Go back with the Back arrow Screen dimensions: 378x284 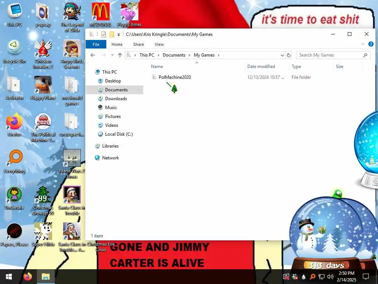coord(93,55)
